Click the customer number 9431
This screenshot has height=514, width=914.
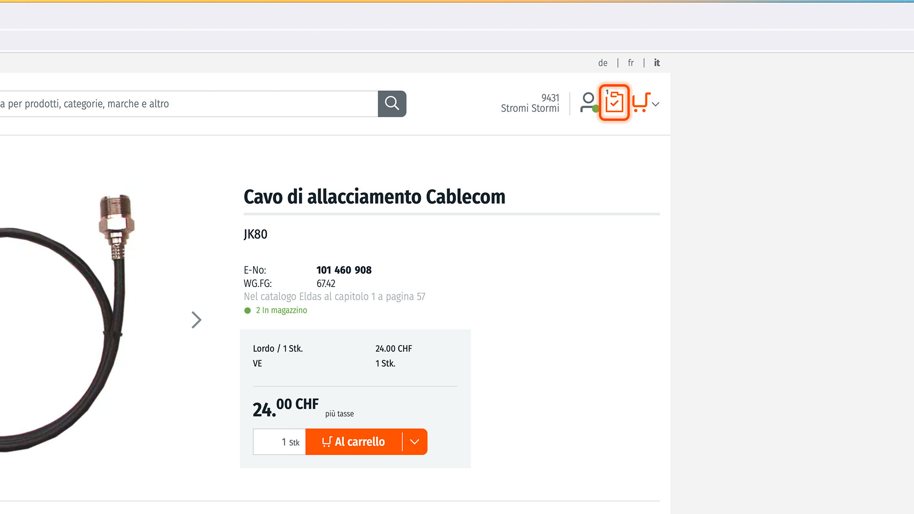(550, 98)
